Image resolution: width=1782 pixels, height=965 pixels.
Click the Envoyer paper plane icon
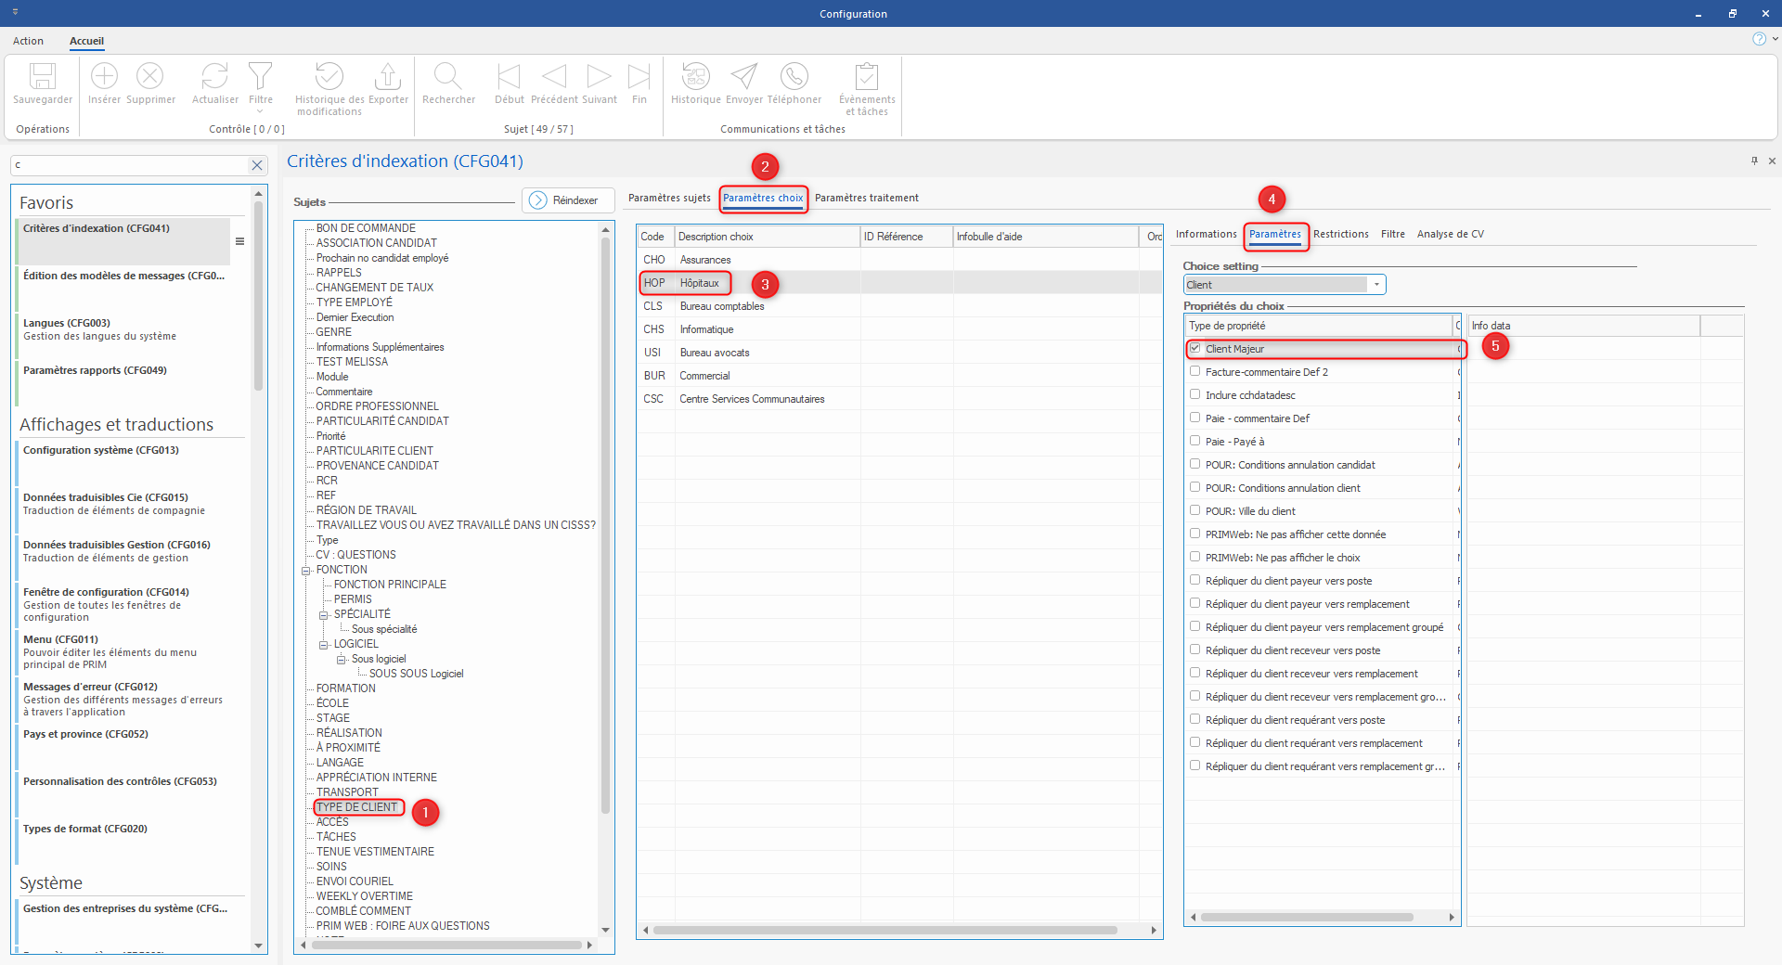[x=743, y=77]
